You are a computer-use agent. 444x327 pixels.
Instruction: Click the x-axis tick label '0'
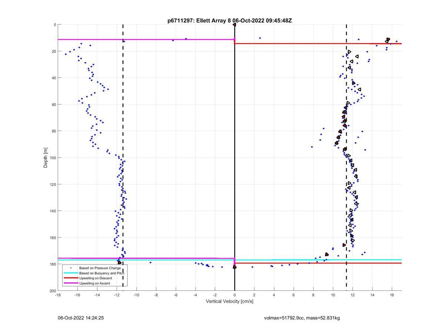[x=235, y=295]
